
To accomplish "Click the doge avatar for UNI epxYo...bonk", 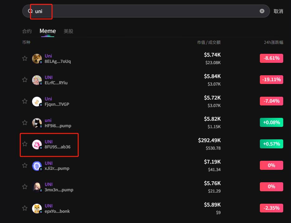I will pos(37,208).
